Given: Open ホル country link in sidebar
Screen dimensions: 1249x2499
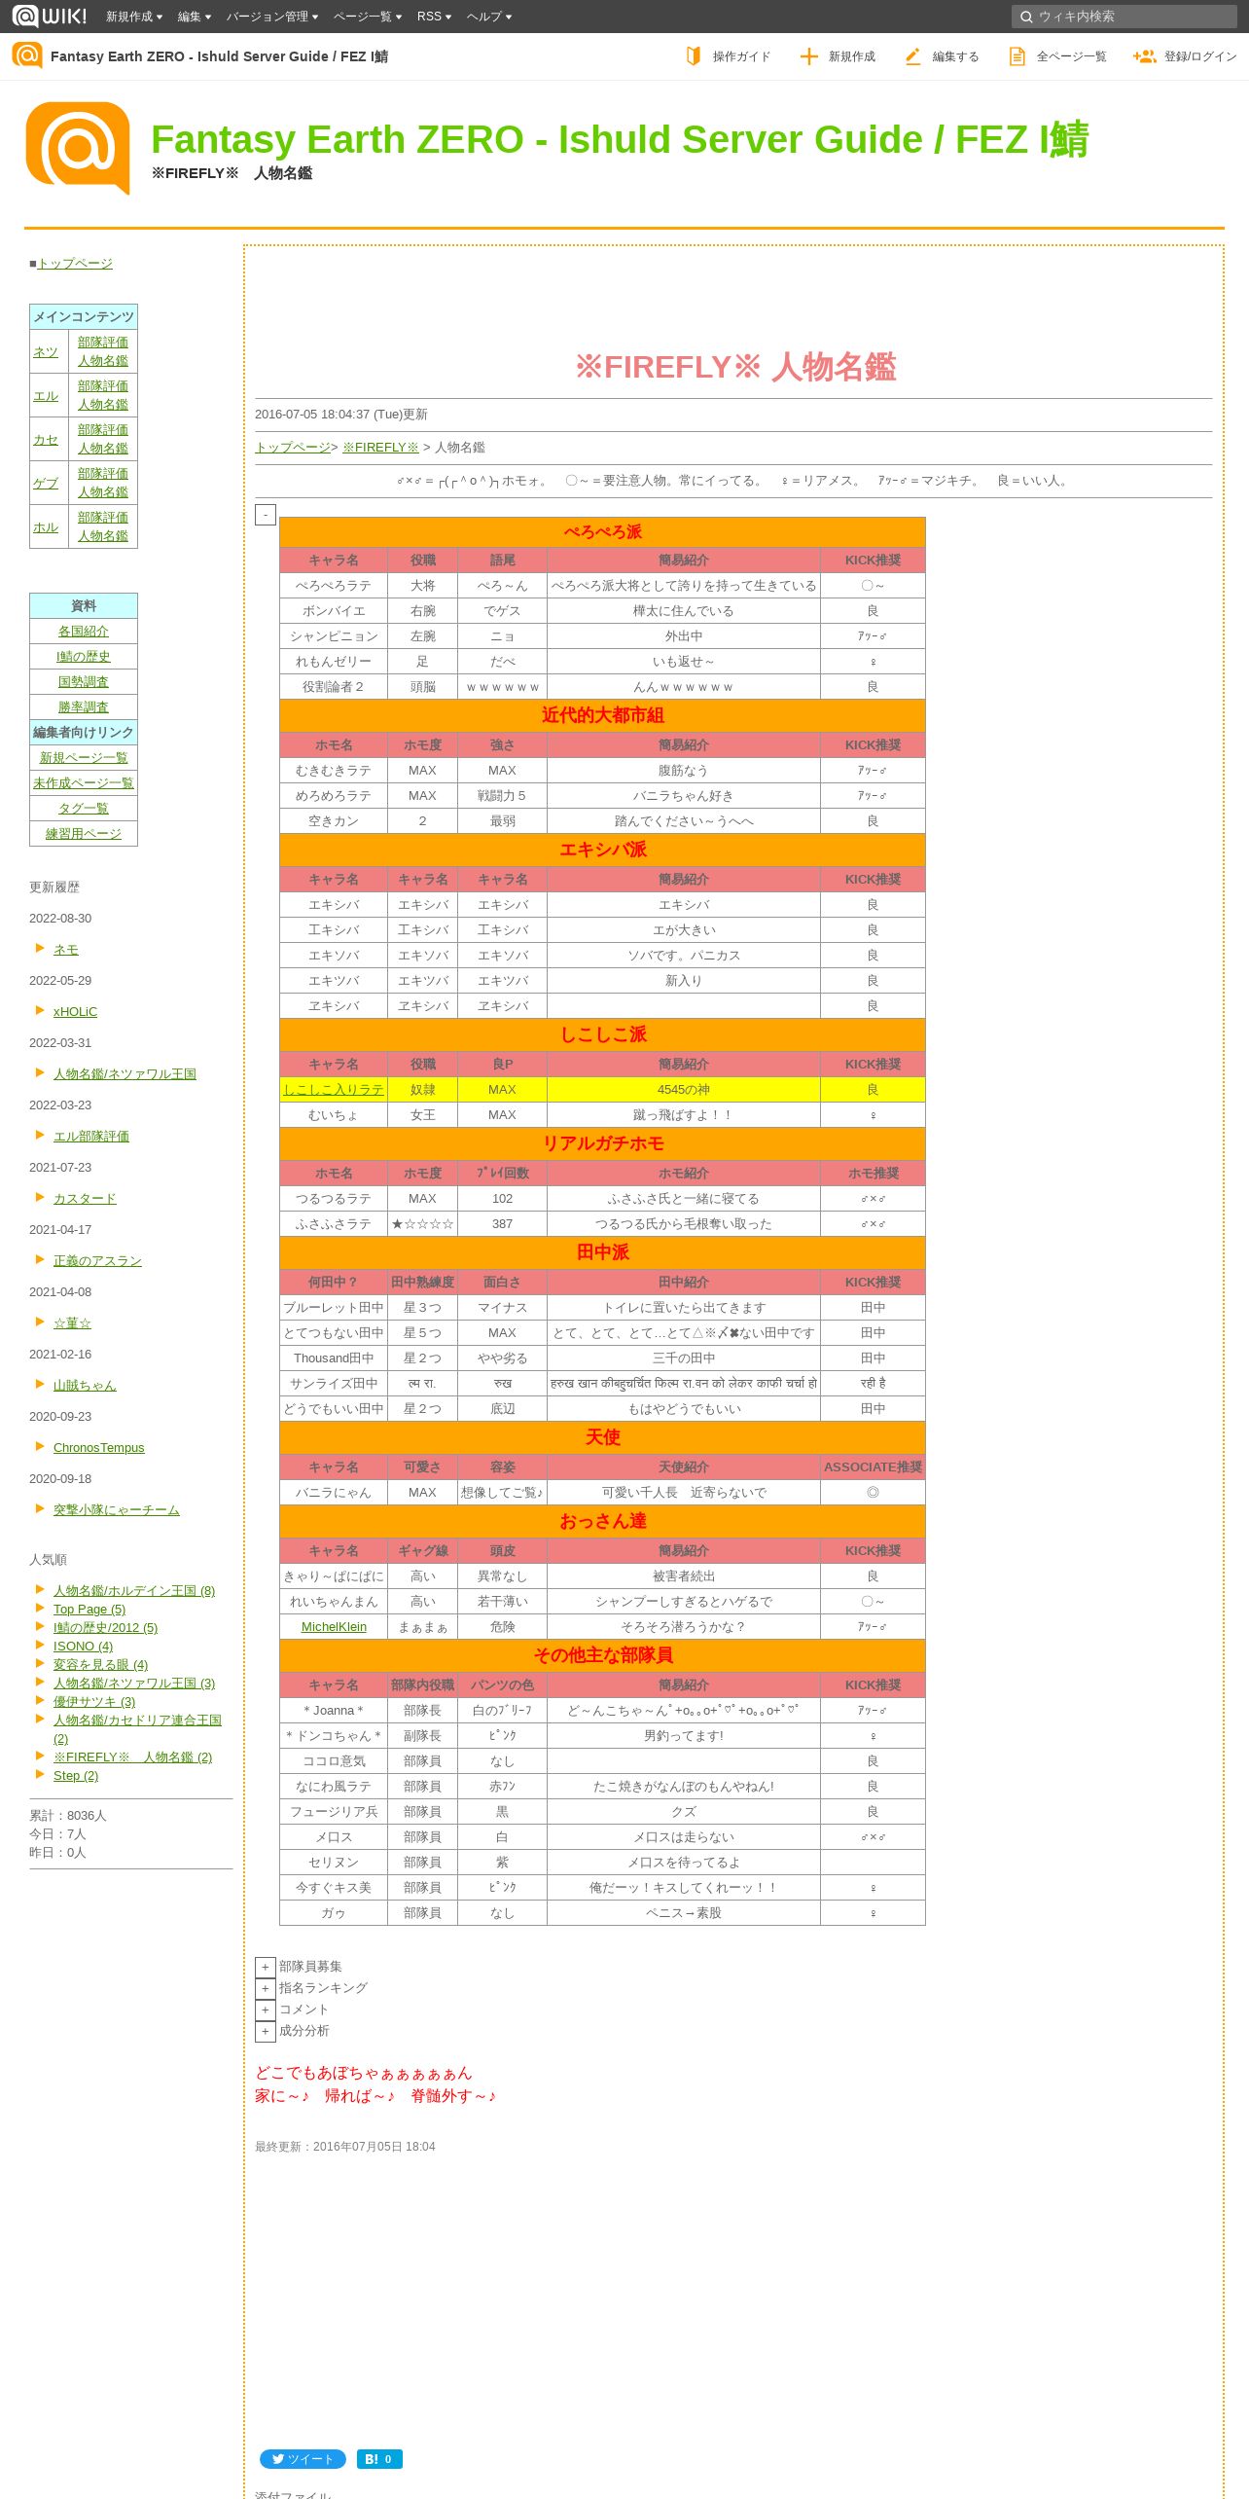Looking at the screenshot, I should point(46,527).
